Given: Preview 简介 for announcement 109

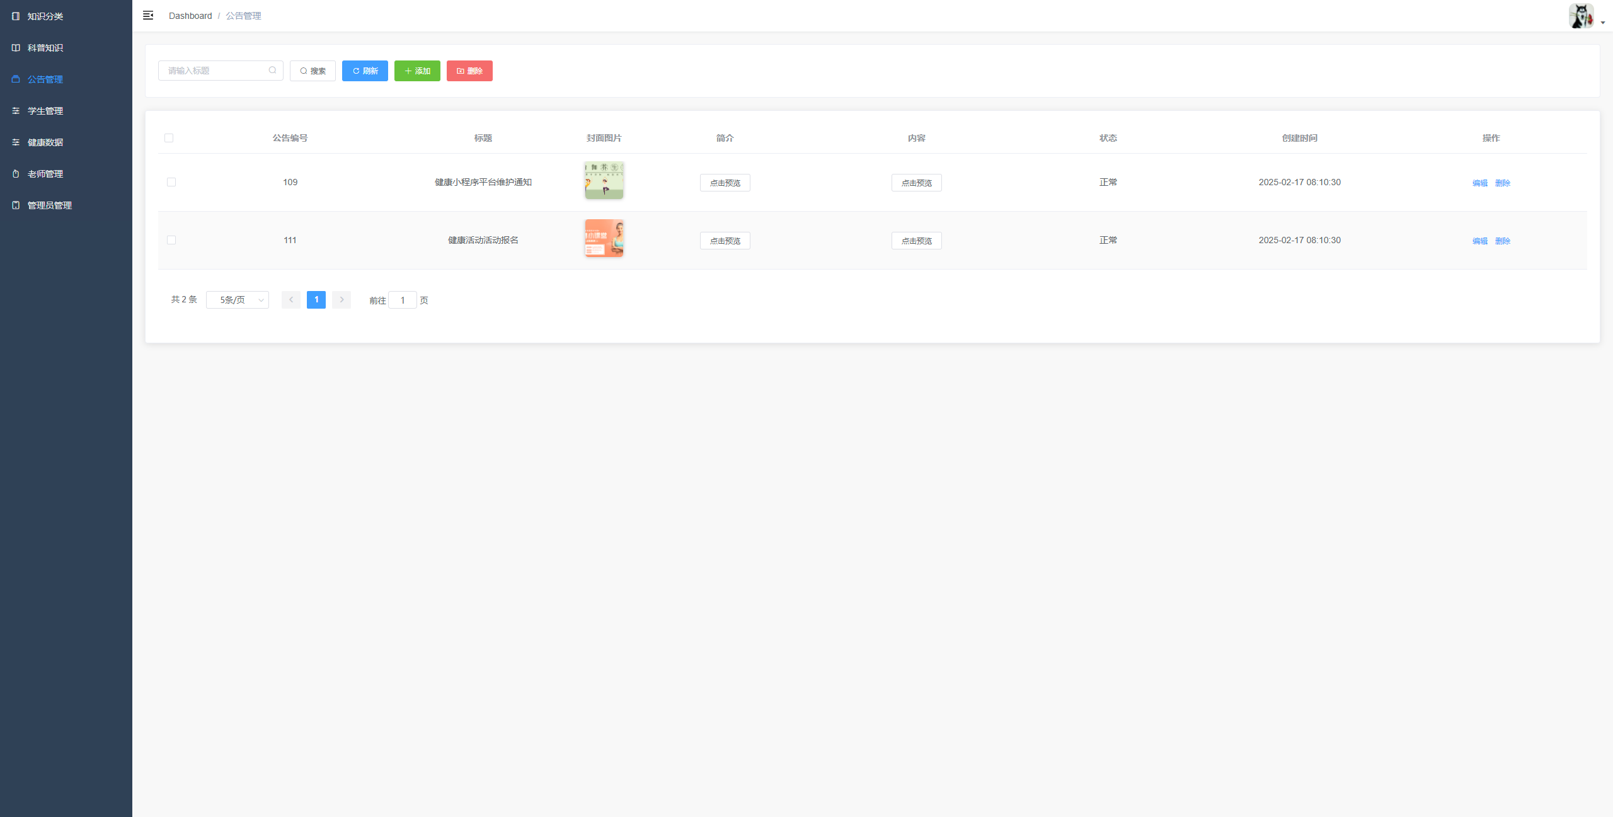Looking at the screenshot, I should [x=725, y=183].
